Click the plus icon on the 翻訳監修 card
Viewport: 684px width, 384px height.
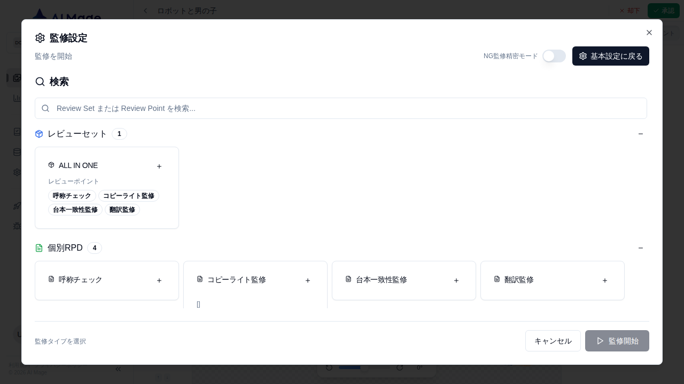[x=605, y=280]
